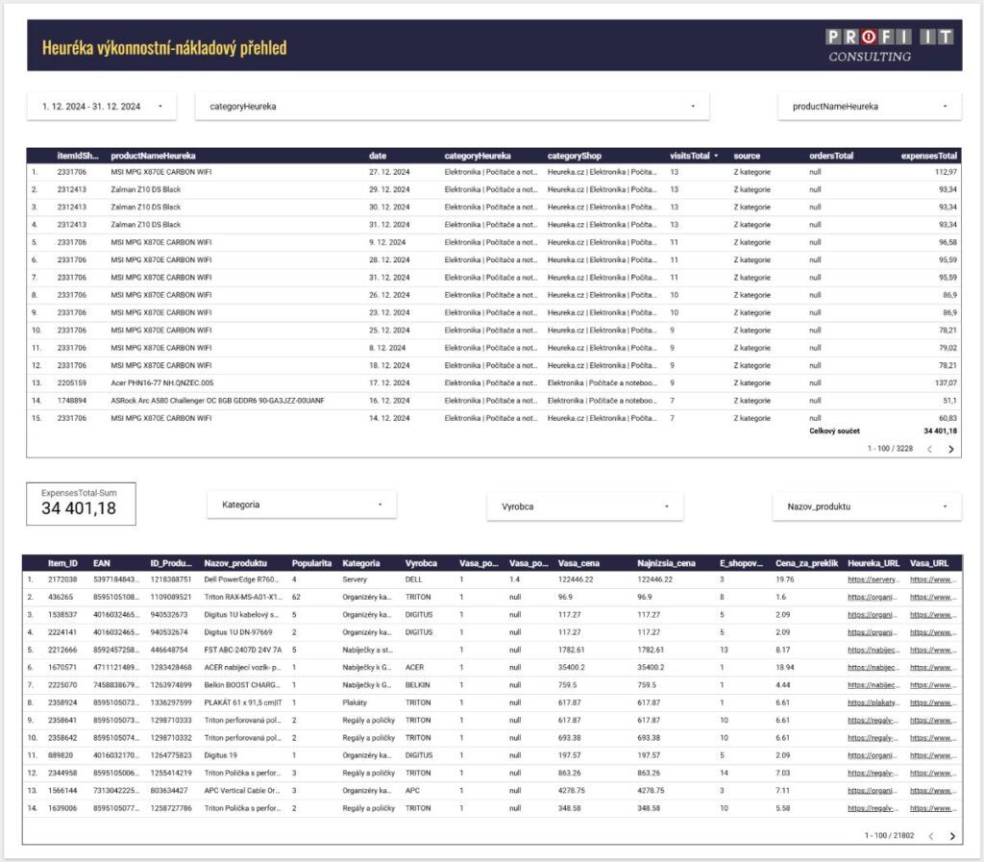Sort by categoryShop column header
The image size is (984, 862).
pyautogui.click(x=575, y=157)
